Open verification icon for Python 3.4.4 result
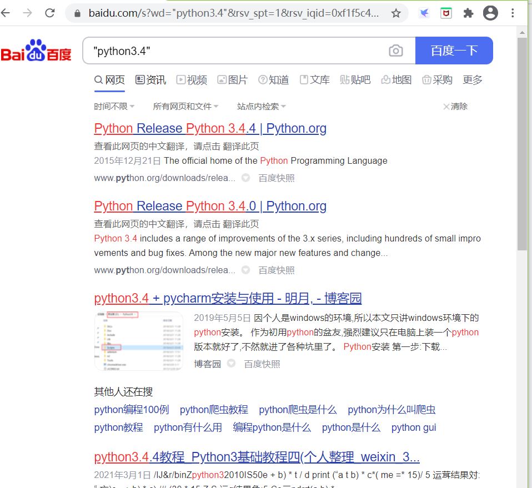Screen dimensions: 532x488 point(245,178)
